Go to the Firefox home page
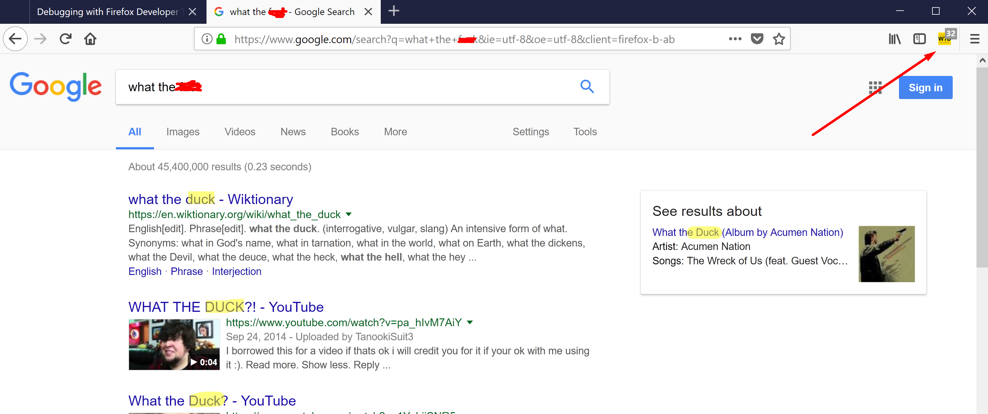Viewport: 988px width, 414px height. [x=90, y=39]
